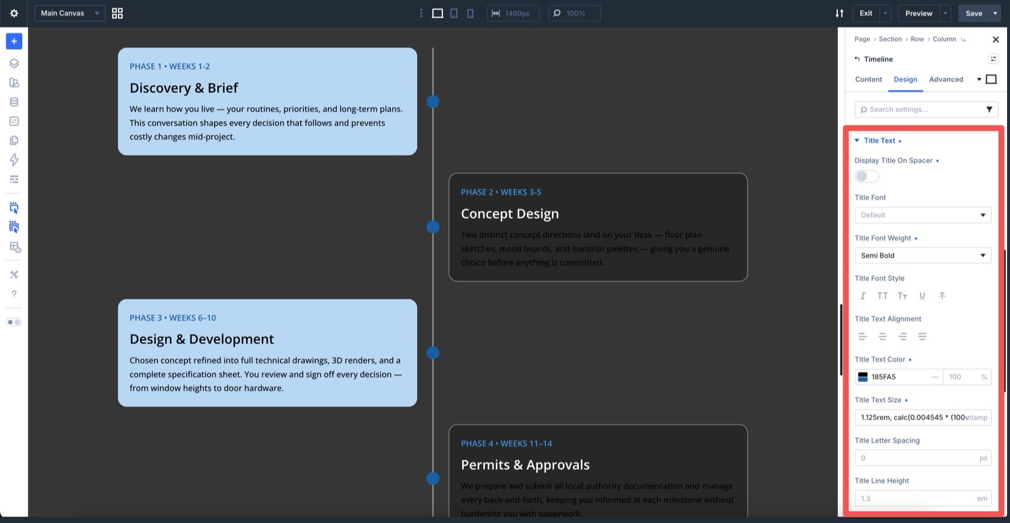
Task: Open the dropdown arrow next to Save
Action: [x=995, y=13]
